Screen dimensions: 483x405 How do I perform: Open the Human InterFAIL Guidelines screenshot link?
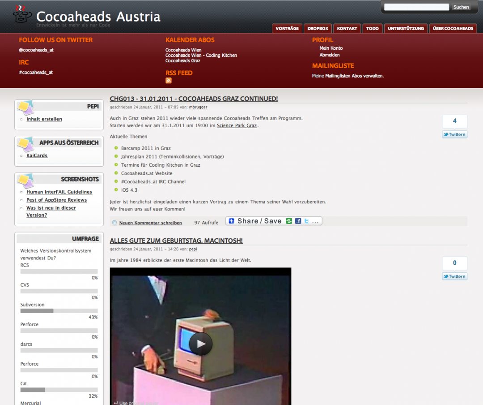coord(59,192)
